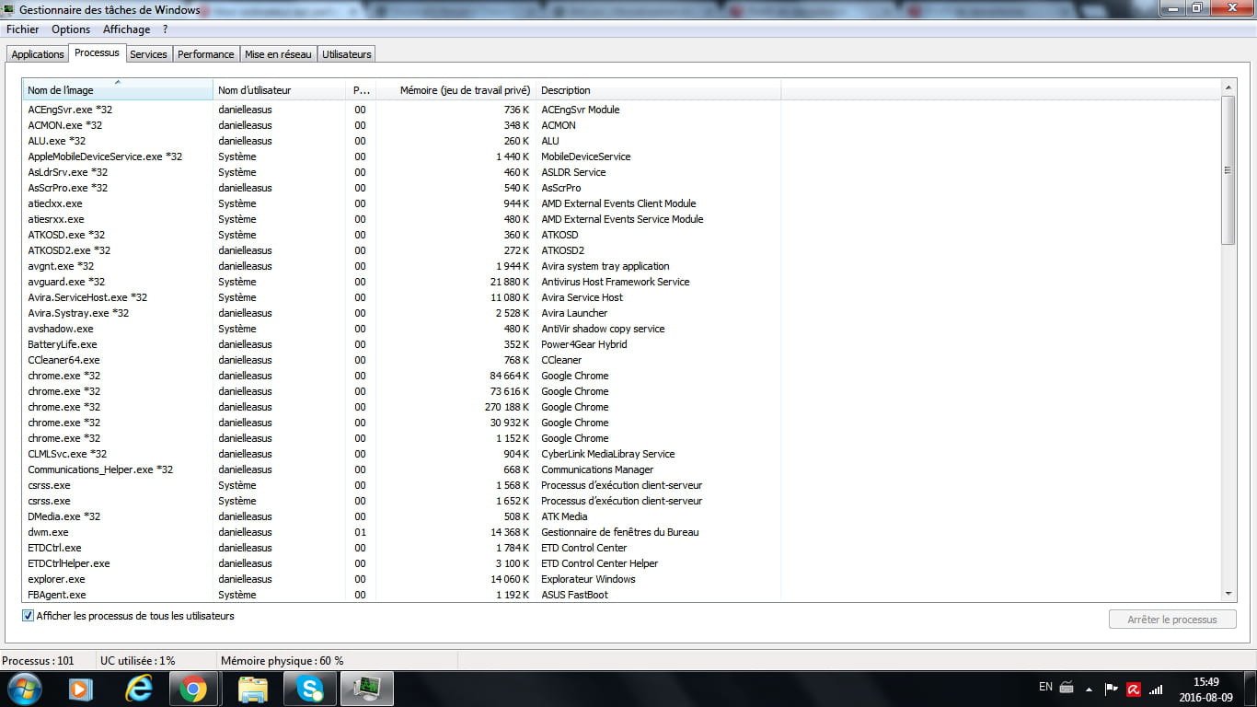Click the process list scrollbar down arrow

pyautogui.click(x=1228, y=595)
